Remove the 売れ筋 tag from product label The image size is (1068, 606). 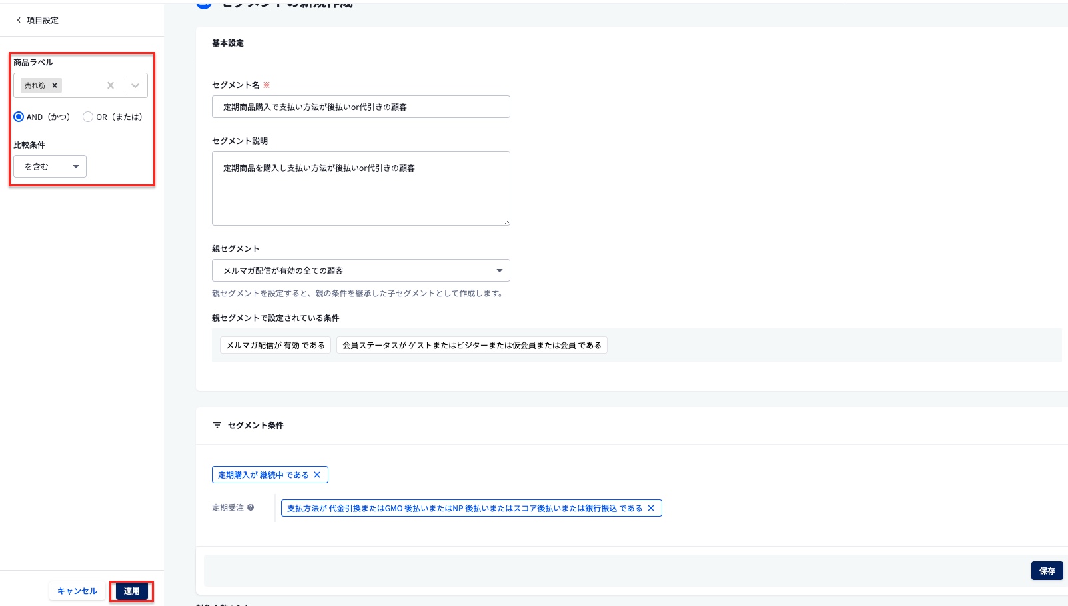click(55, 85)
